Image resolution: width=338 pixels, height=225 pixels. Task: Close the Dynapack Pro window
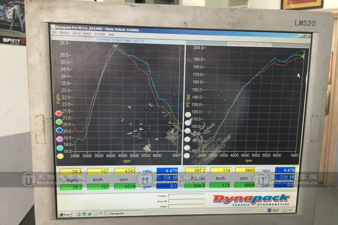tap(309, 36)
